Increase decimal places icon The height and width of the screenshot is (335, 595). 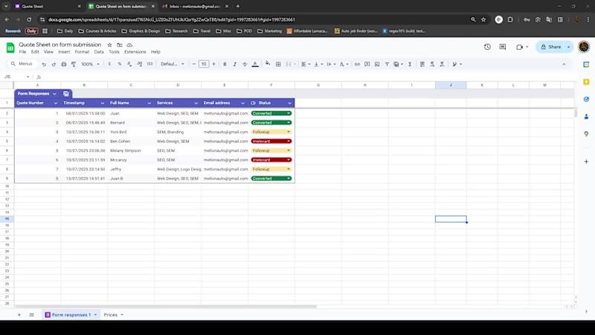[140, 64]
